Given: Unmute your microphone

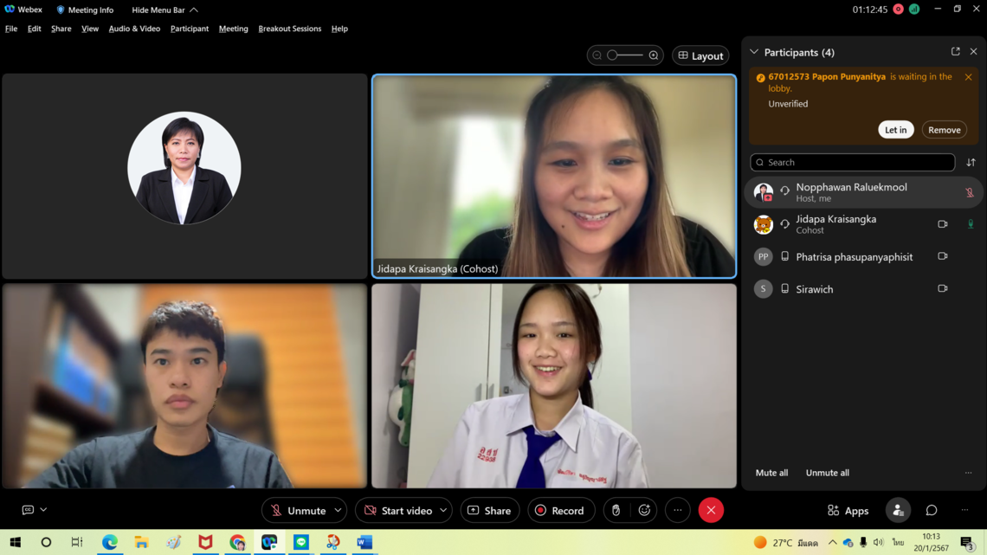Looking at the screenshot, I should click(296, 511).
